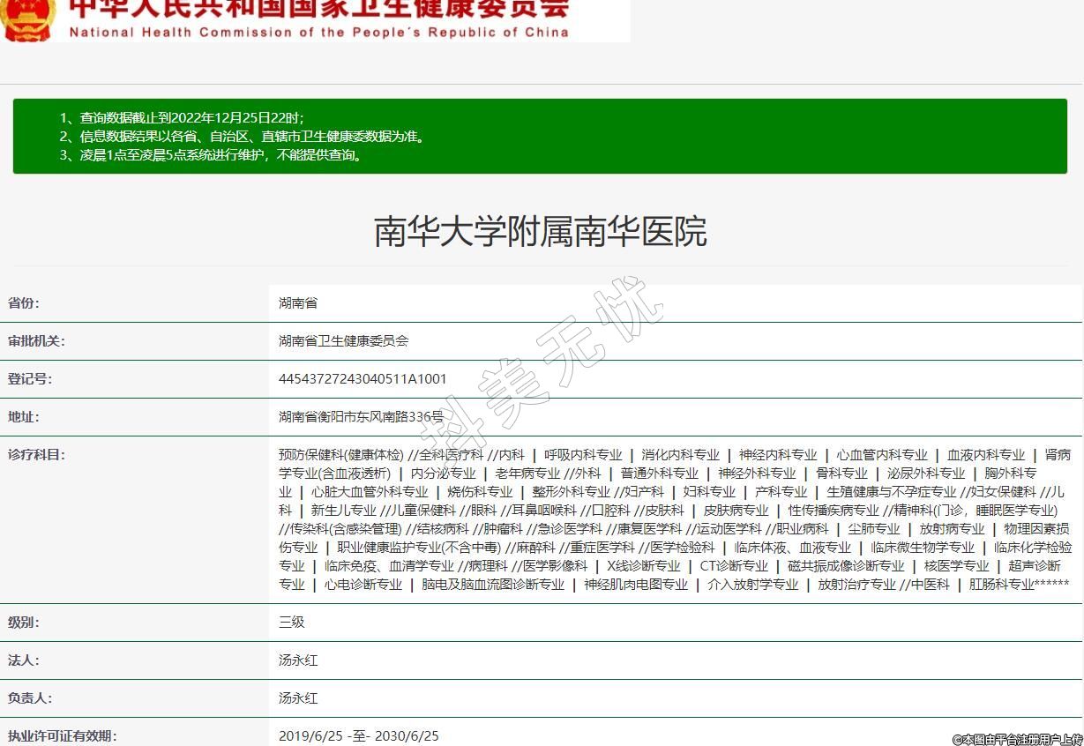
Task: Select the license validity dates 2019/6/25 -至- 2030/6/25
Action: (x=358, y=735)
